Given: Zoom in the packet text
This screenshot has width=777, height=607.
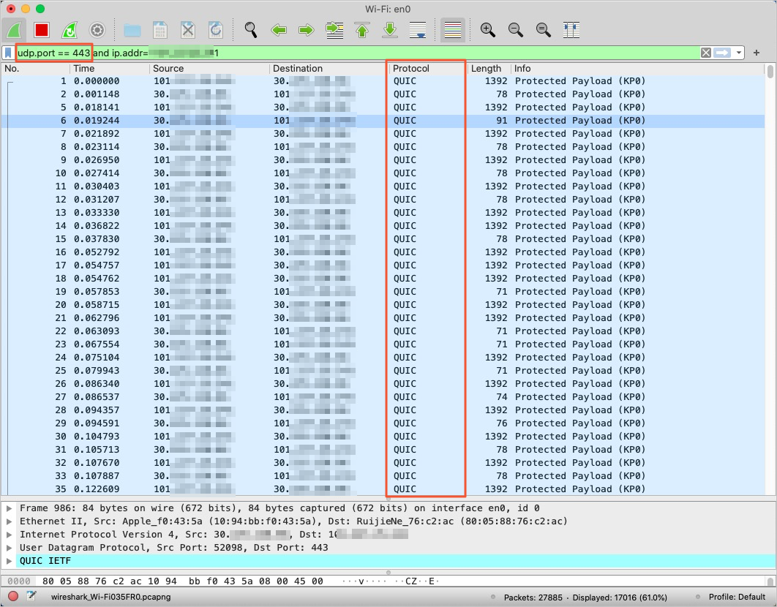Looking at the screenshot, I should [487, 30].
